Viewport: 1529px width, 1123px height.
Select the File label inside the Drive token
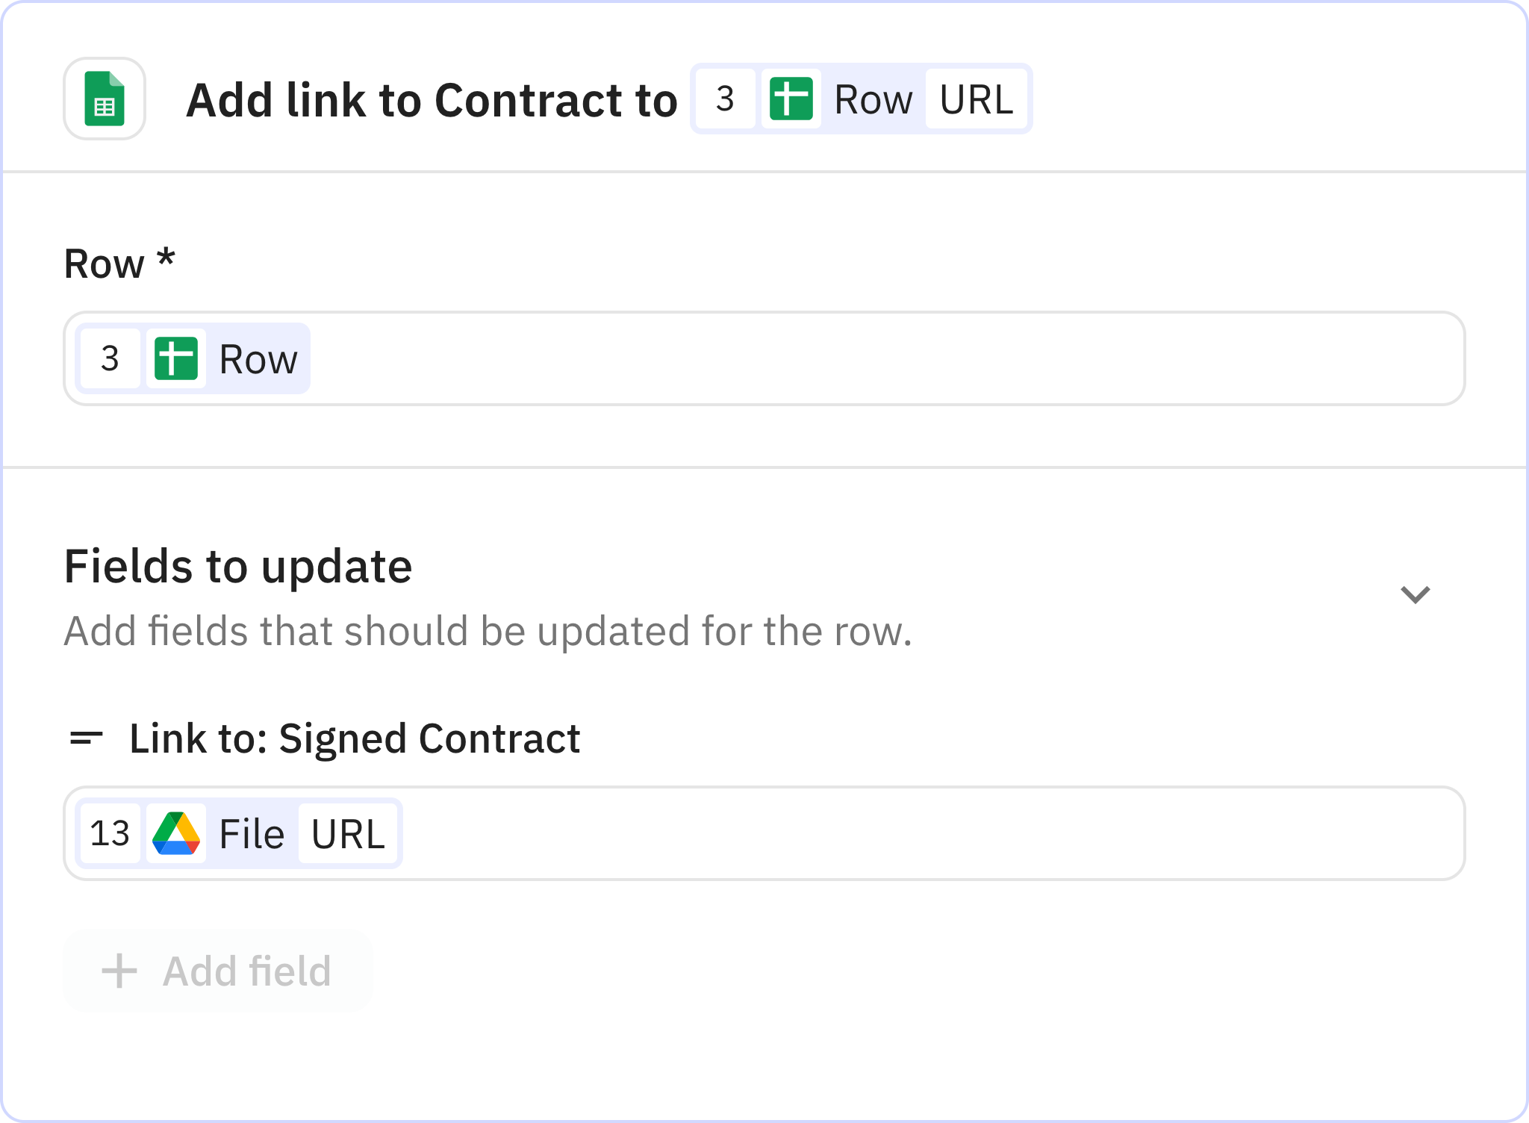(x=251, y=833)
